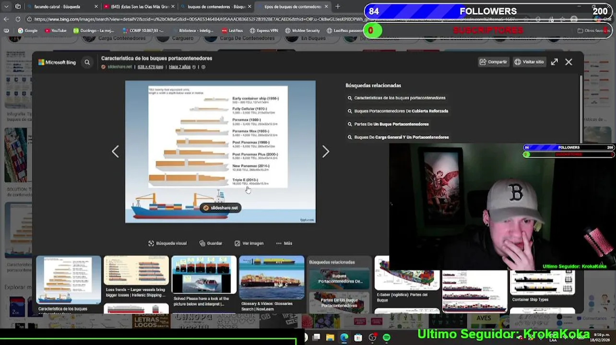The width and height of the screenshot is (616, 345).
Task: Reload the current page
Action: click(18, 19)
